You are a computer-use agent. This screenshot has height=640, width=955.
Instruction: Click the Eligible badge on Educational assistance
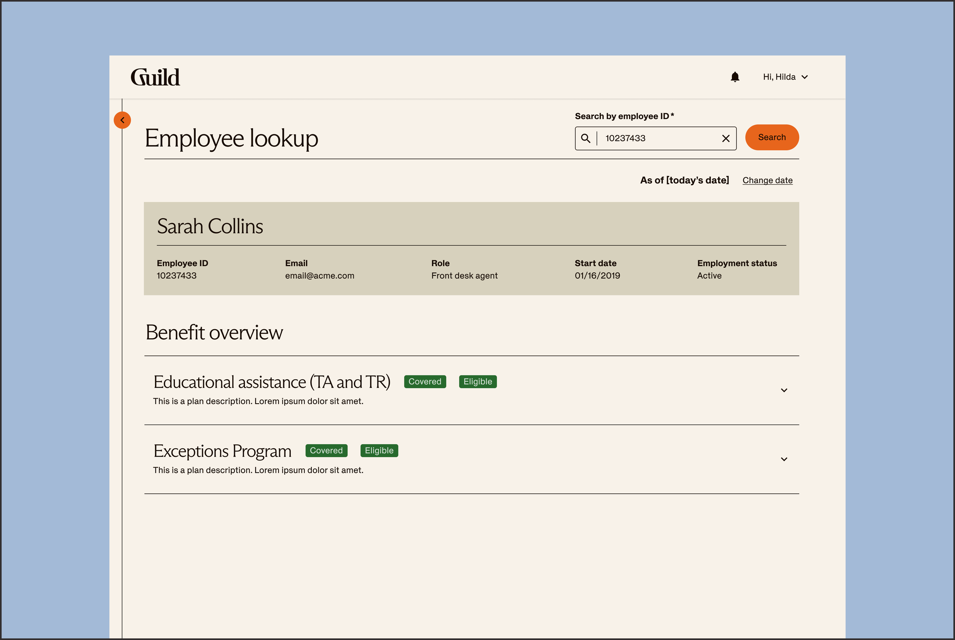[477, 381]
